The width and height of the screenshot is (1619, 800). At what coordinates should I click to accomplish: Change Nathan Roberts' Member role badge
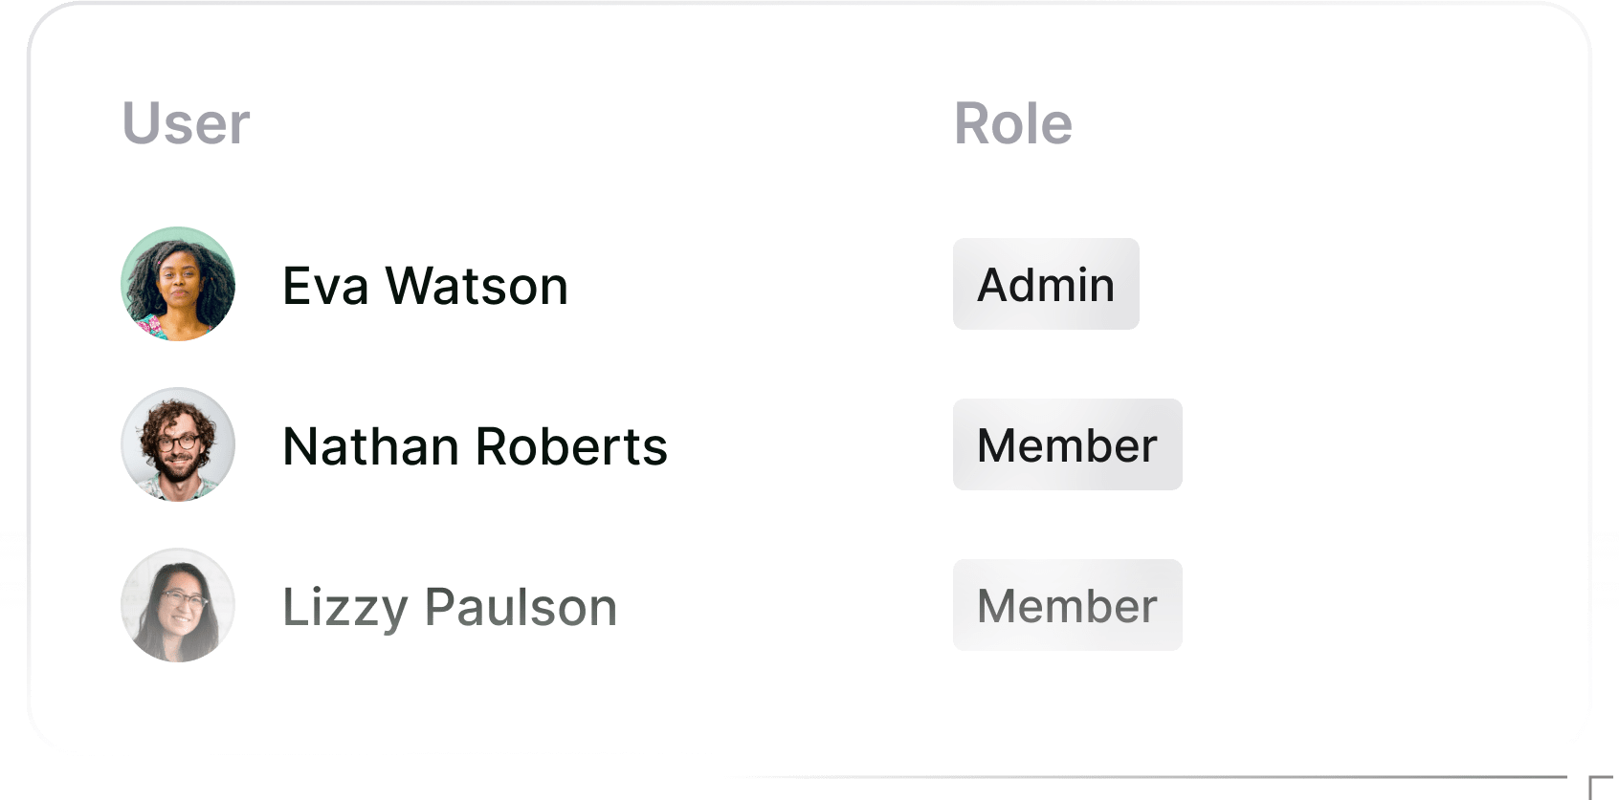1067,444
